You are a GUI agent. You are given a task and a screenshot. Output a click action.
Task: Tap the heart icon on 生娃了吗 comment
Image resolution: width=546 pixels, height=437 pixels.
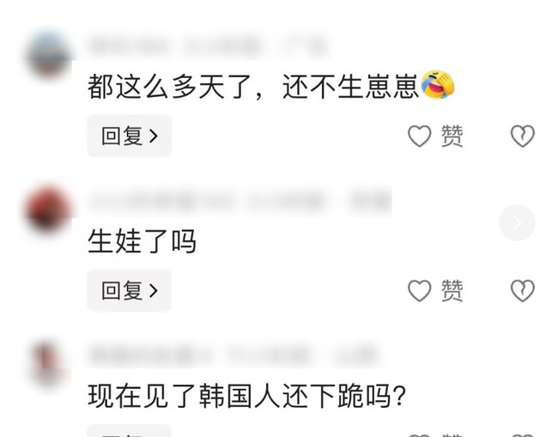pyautogui.click(x=419, y=290)
